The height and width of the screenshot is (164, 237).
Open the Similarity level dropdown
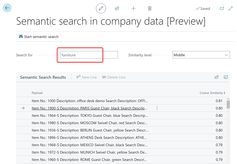click(201, 55)
